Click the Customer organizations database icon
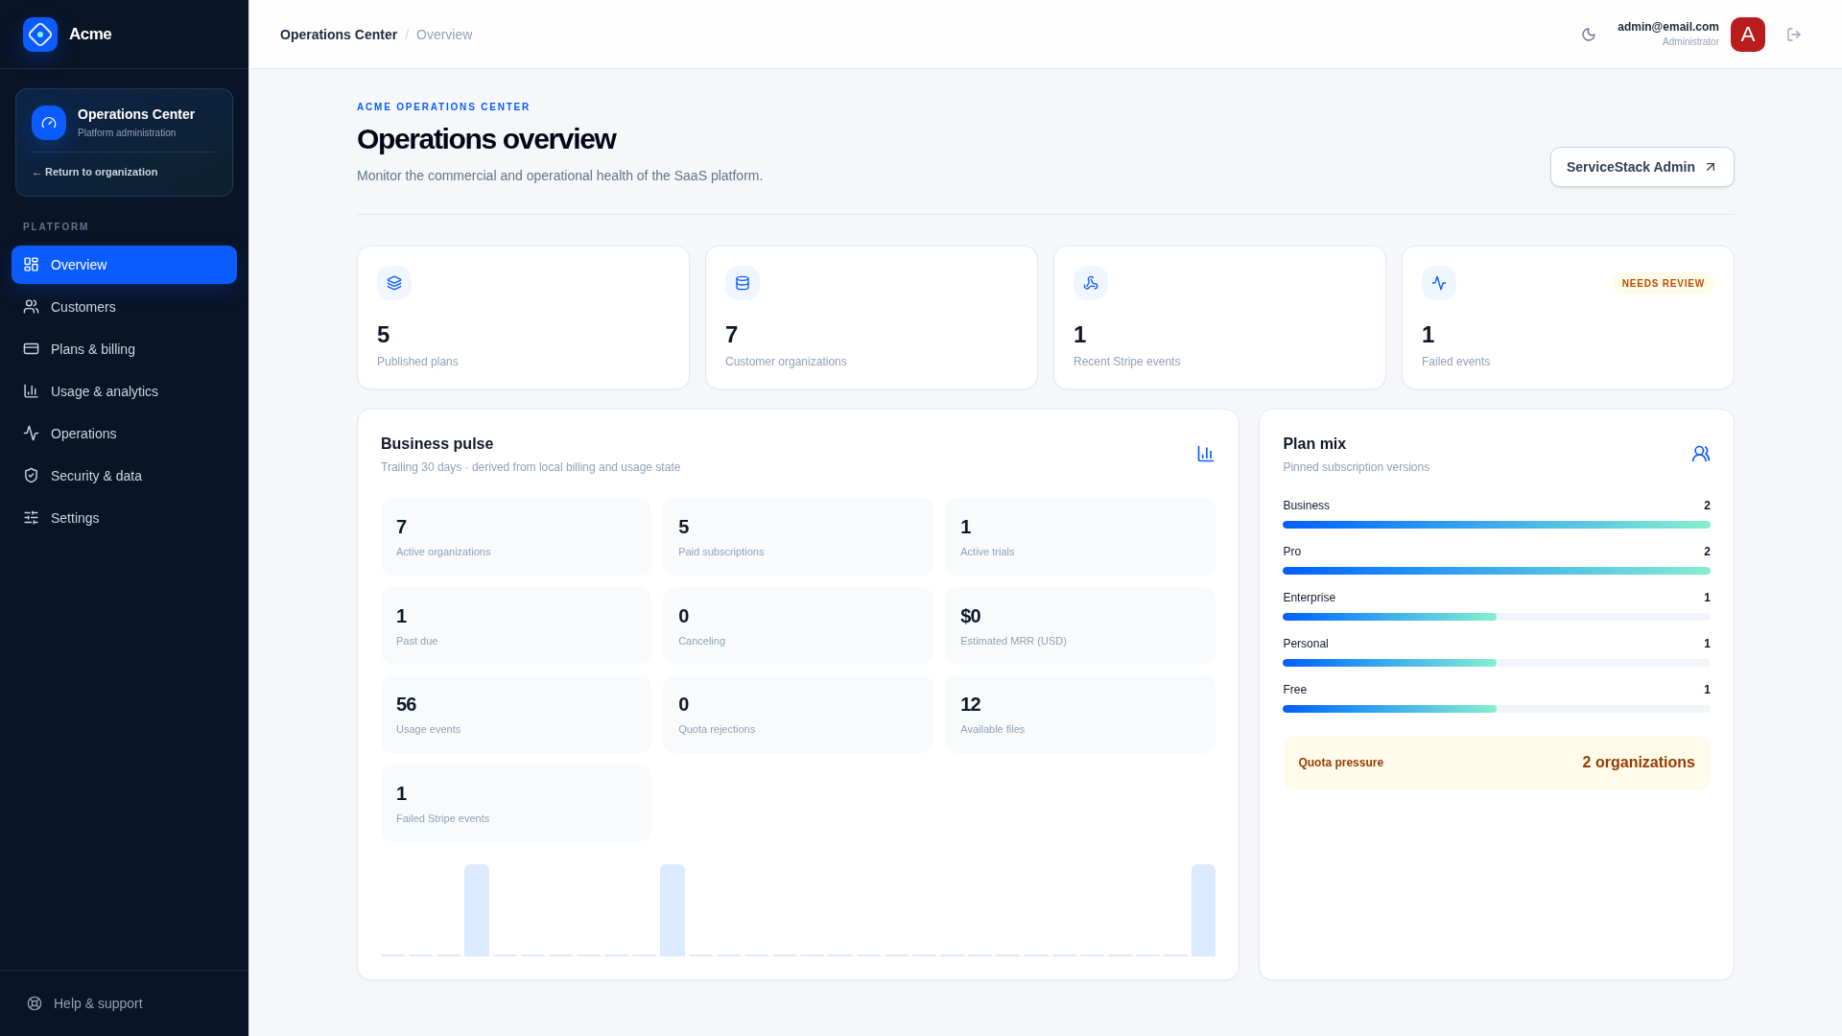Screen dimensions: 1842x1036 [743, 283]
